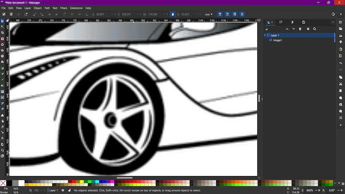Open the display mode canvas corner button
The height and width of the screenshot is (194, 345).
(x=259, y=20)
